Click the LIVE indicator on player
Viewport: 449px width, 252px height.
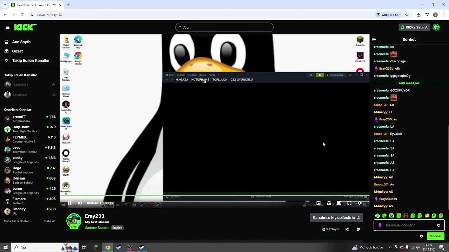[110, 203]
